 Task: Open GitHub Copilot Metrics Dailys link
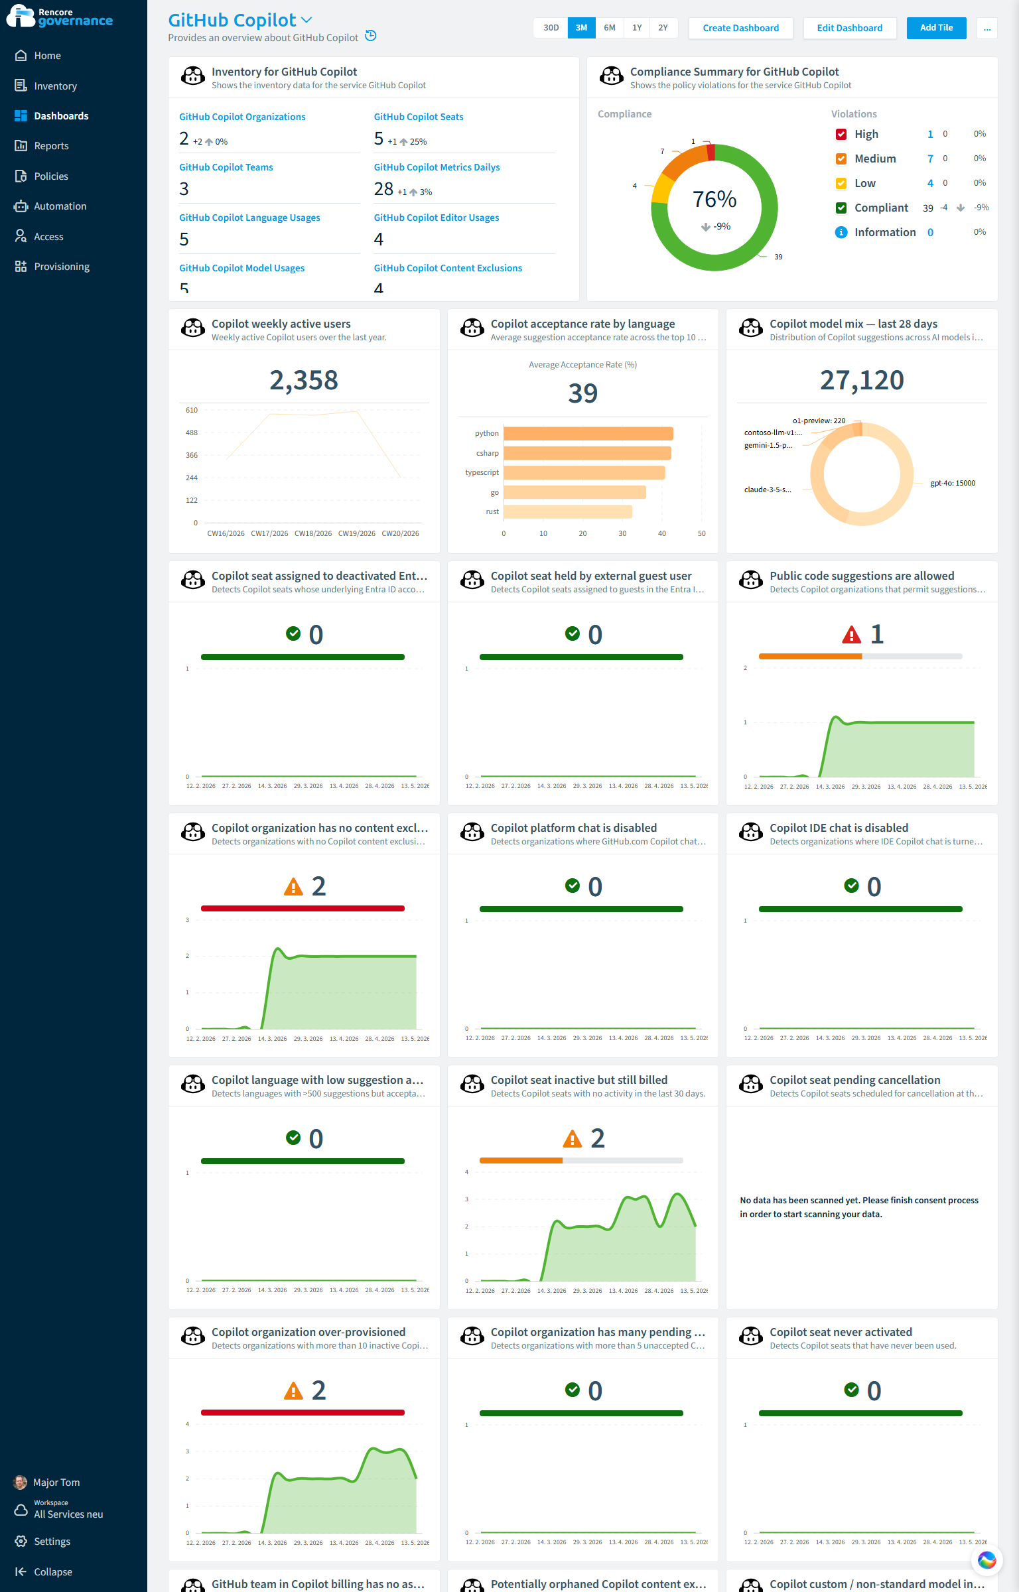tap(437, 167)
